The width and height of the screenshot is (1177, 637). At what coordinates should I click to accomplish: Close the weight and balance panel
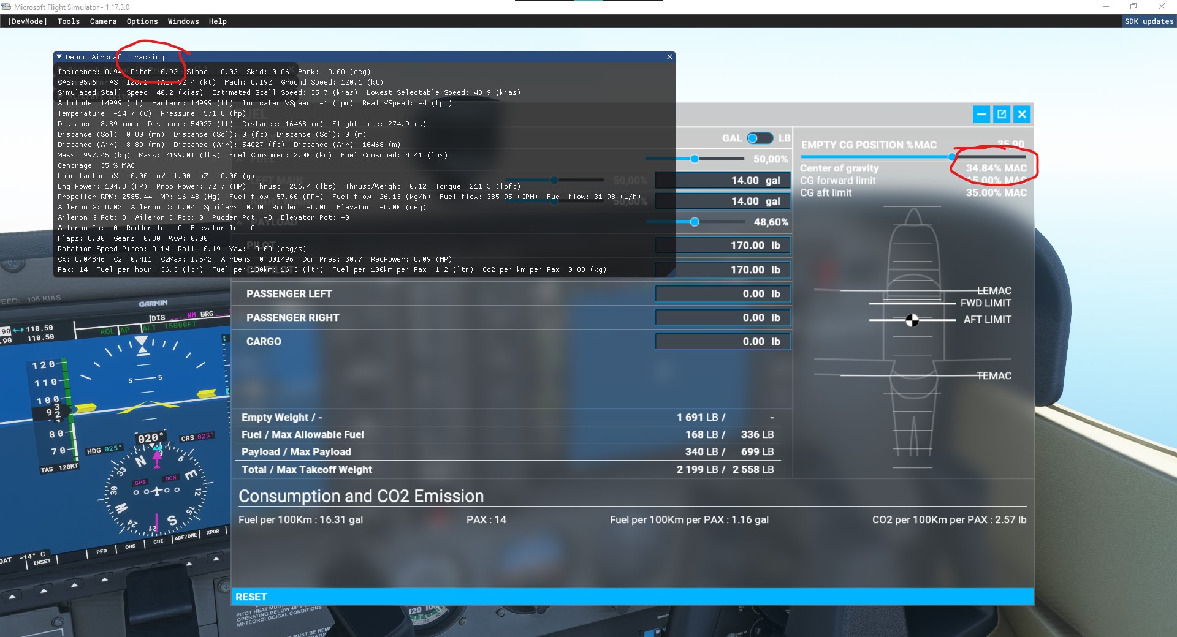pyautogui.click(x=1022, y=114)
